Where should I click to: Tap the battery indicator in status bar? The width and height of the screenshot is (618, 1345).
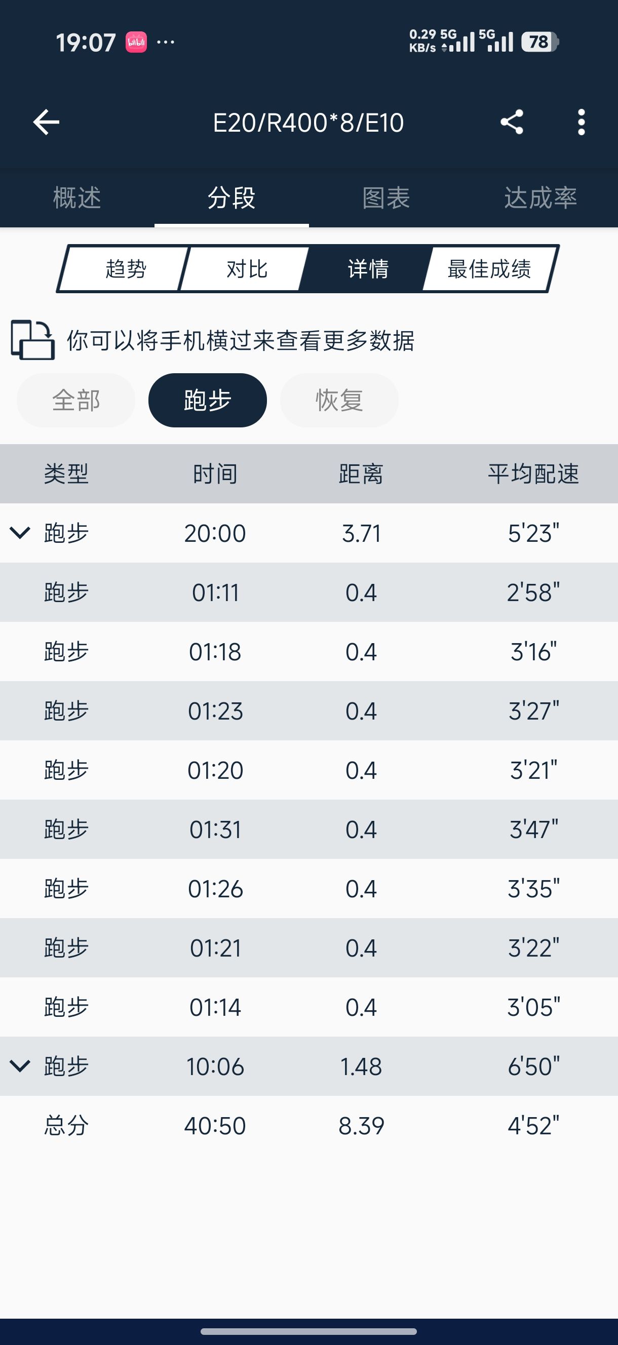(x=539, y=43)
